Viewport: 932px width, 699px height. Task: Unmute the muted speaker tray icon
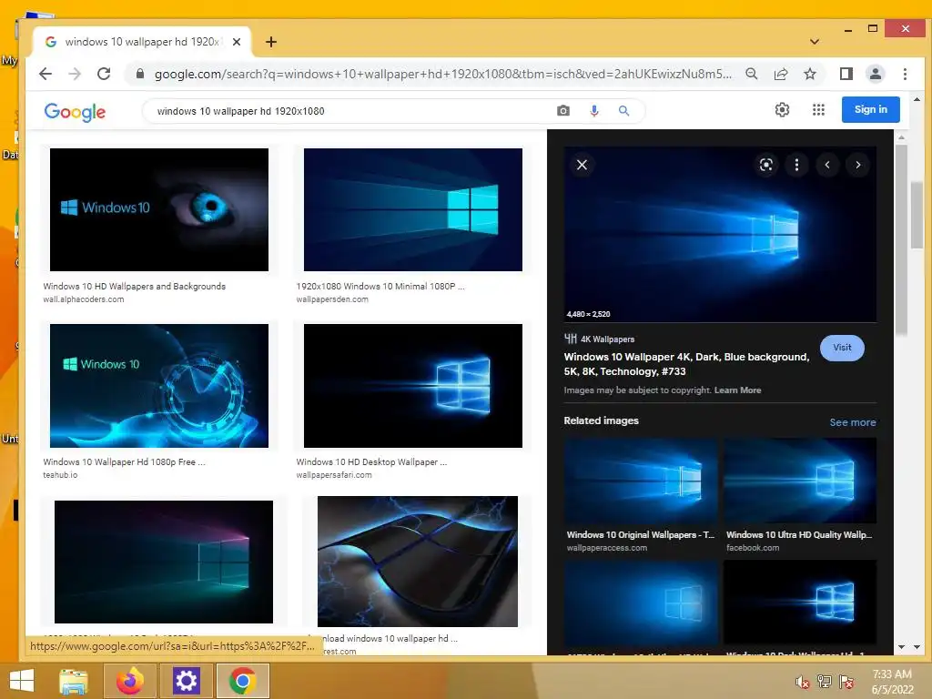point(802,682)
